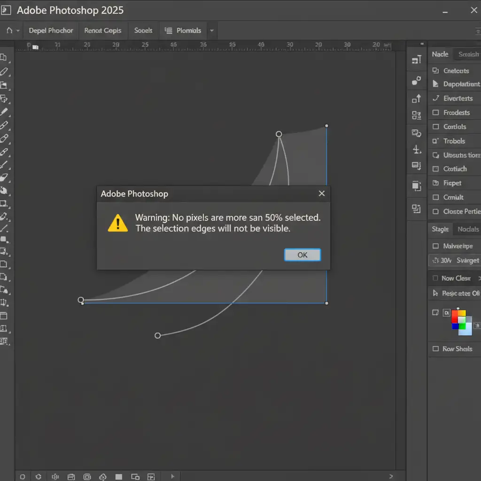Switch to the Nodals tab
481x481 pixels.
[468, 229]
